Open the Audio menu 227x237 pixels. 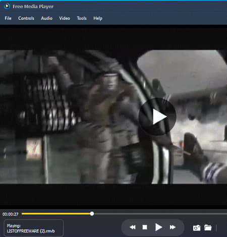point(46,18)
